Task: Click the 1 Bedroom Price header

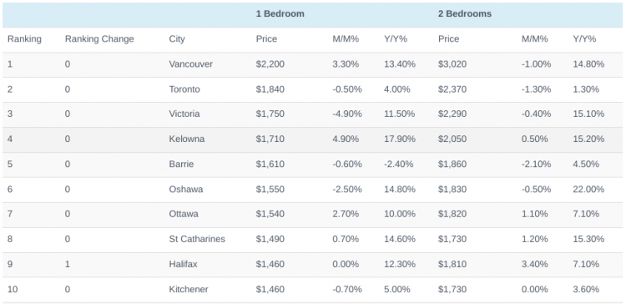Action: pyautogui.click(x=266, y=39)
